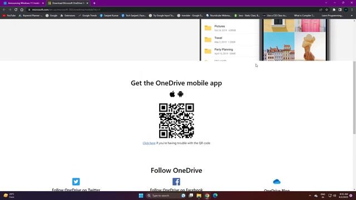Open the browser home button
This screenshot has width=356, height=200.
pos(22,10)
